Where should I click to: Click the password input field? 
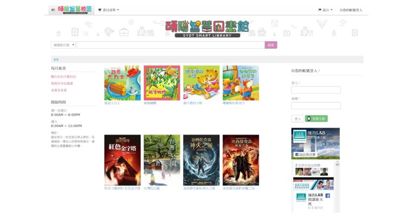316,106
